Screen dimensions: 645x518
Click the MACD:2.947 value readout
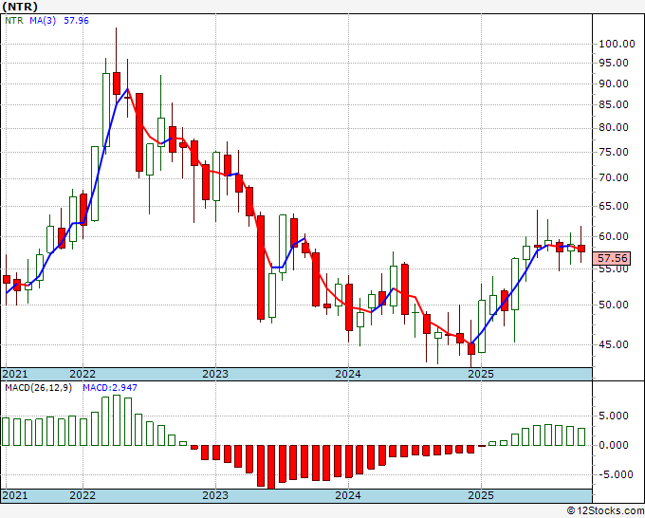110,388
